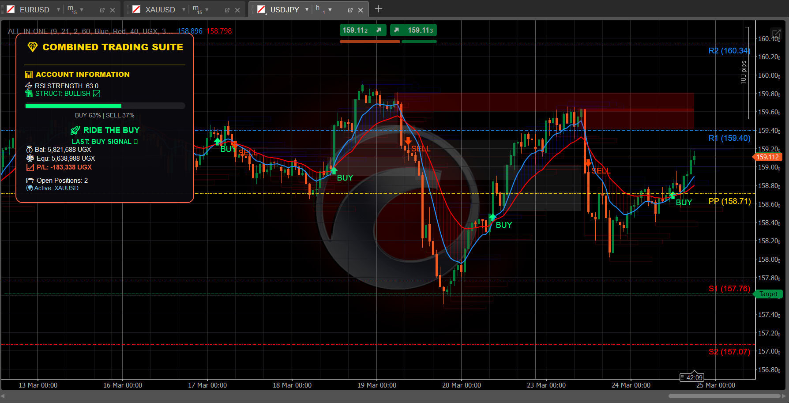The width and height of the screenshot is (789, 403).
Task: Click the expand chart icon above price axis
Action: click(775, 34)
